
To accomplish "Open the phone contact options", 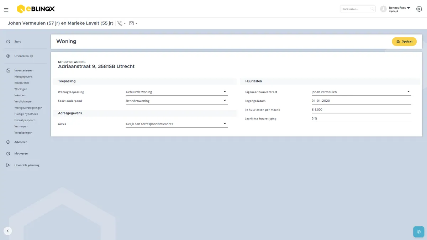I will click(122, 23).
